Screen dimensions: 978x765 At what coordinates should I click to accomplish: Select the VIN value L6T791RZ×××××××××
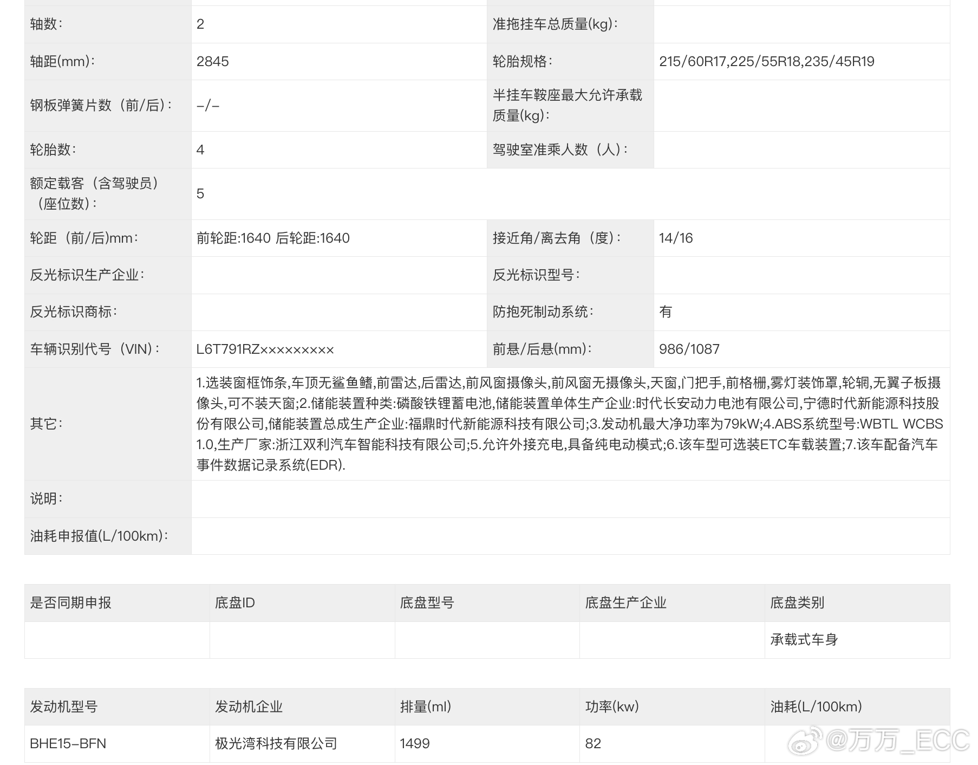265,349
